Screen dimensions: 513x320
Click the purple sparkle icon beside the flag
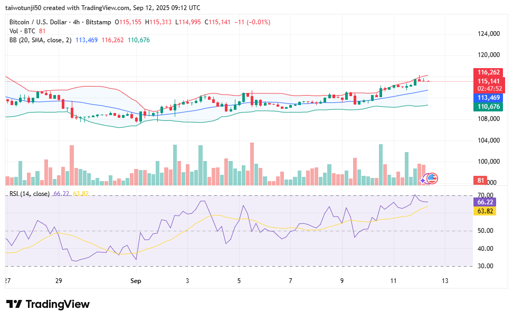tap(423, 180)
